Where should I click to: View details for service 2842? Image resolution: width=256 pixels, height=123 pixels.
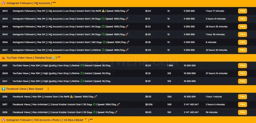[242, 11]
